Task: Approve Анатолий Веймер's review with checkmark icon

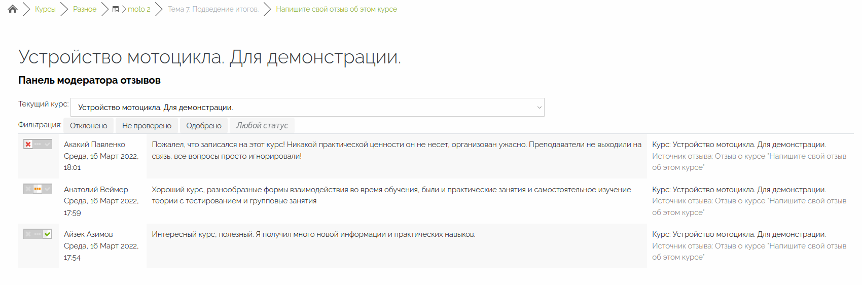Action: click(x=48, y=189)
